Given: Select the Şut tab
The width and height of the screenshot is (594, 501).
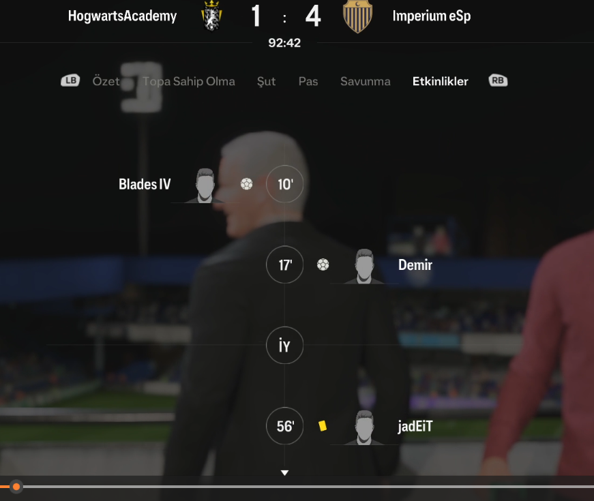Looking at the screenshot, I should point(266,81).
